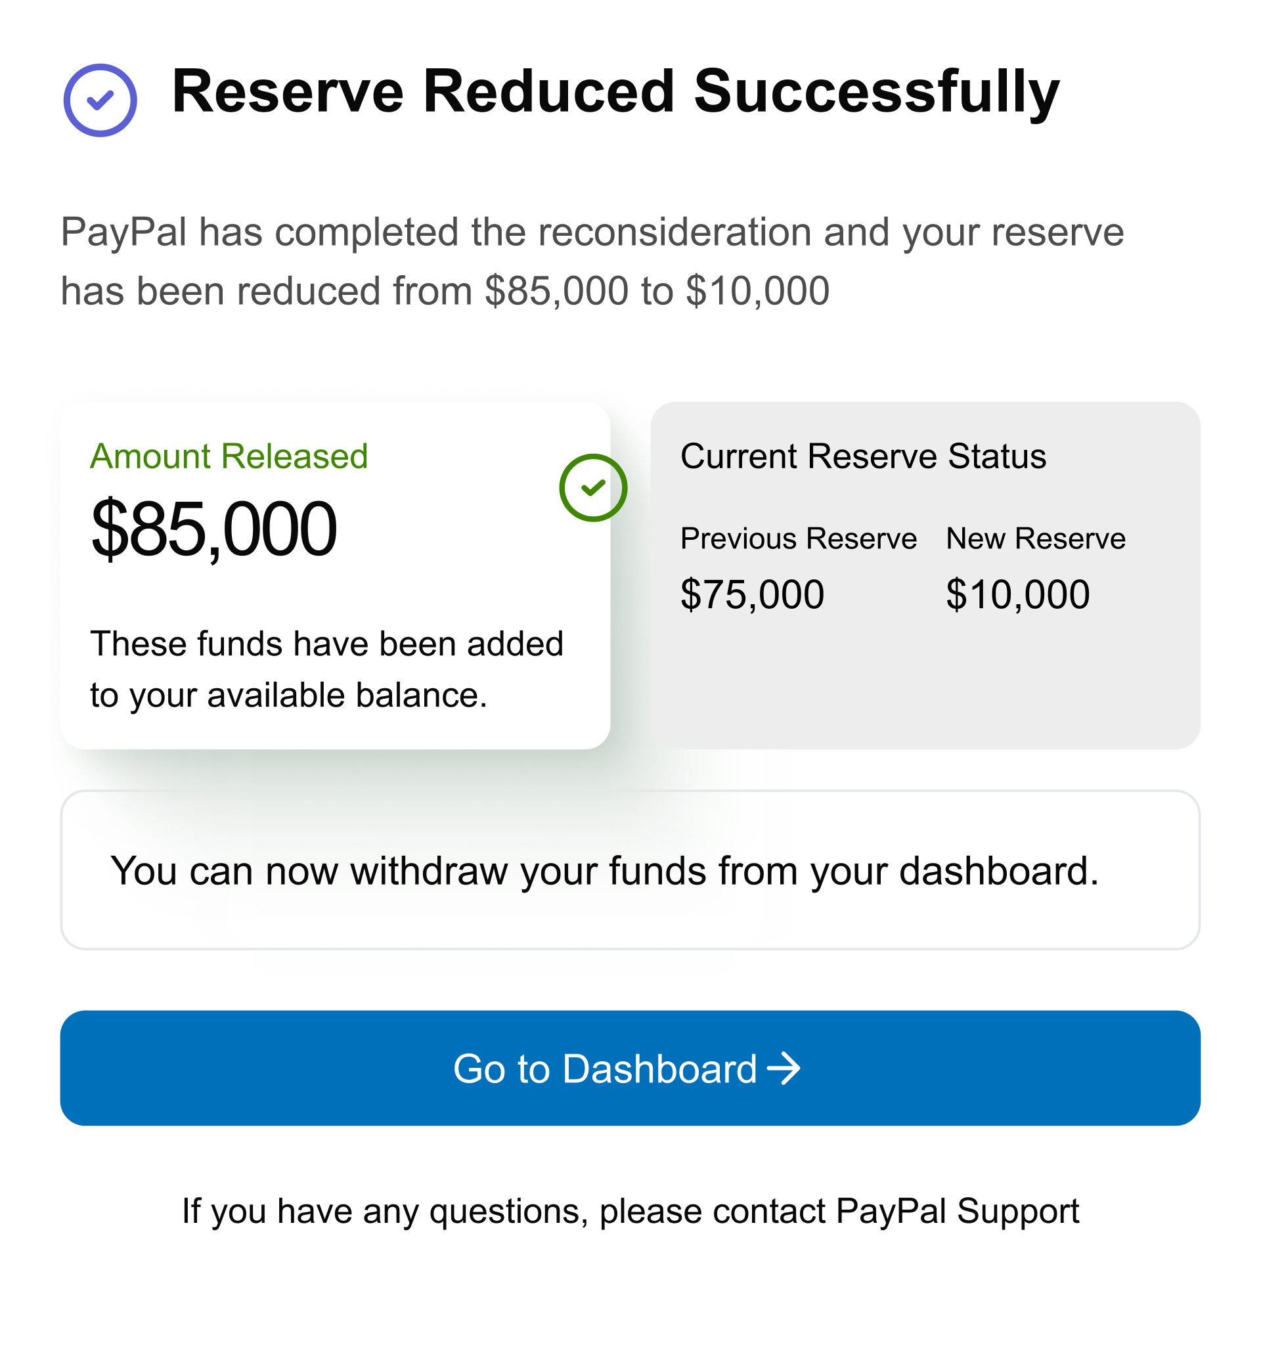Click the green checkmark on Amount Released card
Screen dimensions: 1261x1345
[592, 487]
